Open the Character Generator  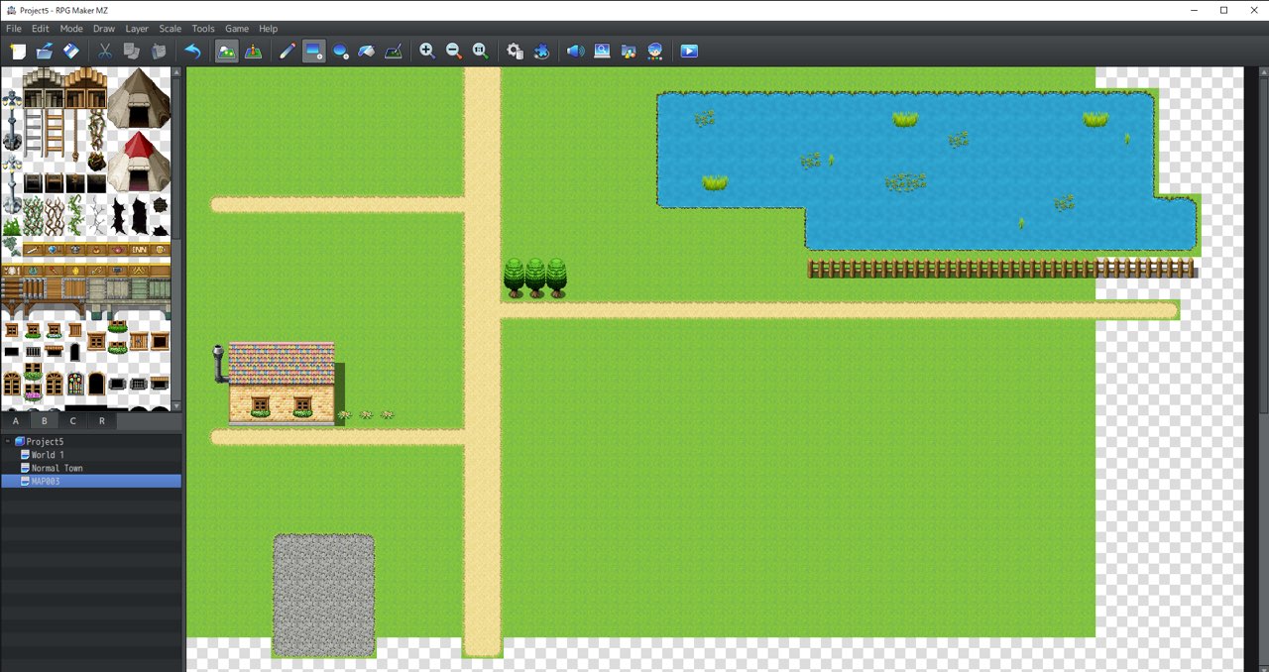pyautogui.click(x=655, y=51)
